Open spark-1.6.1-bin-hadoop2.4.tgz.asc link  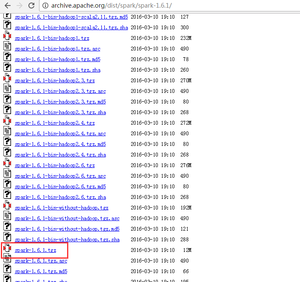(x=60, y=134)
